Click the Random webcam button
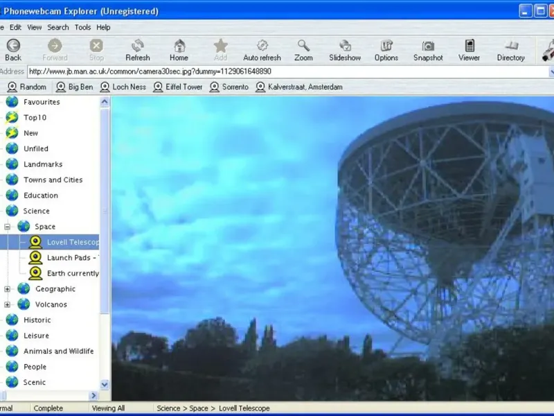The width and height of the screenshot is (554, 416). (27, 87)
